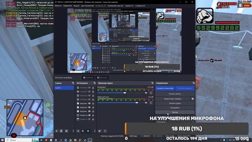Click the volume icon in system tray
Screen dimensions: 252x142
pyautogui.click(x=233, y=140)
